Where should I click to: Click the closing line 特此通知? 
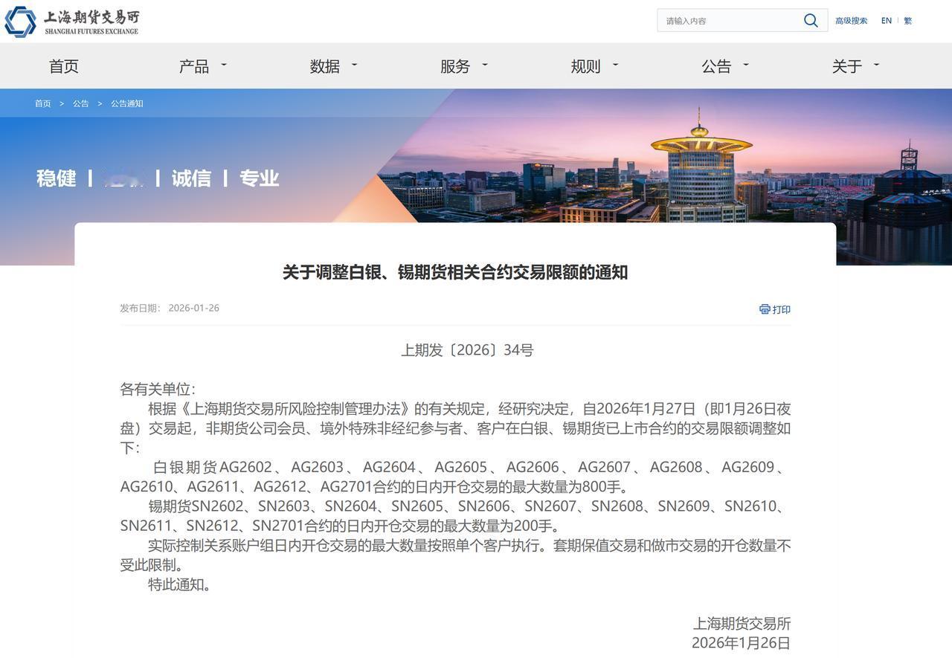pyautogui.click(x=179, y=584)
